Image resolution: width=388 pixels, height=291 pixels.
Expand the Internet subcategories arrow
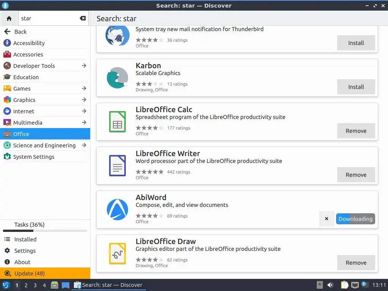(84, 111)
